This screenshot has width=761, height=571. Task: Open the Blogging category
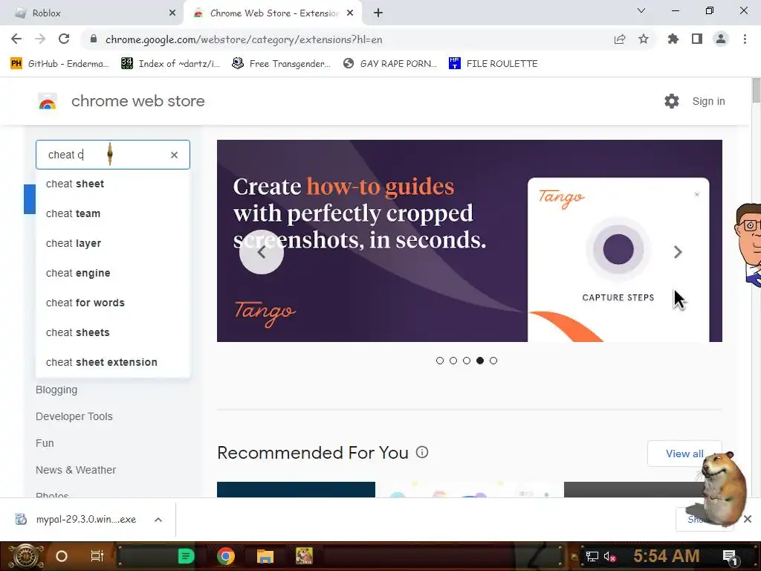pos(56,390)
